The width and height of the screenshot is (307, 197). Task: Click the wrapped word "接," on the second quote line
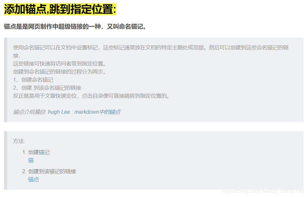[17, 56]
